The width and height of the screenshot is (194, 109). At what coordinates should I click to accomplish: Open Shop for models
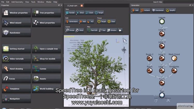[x=46, y=59]
